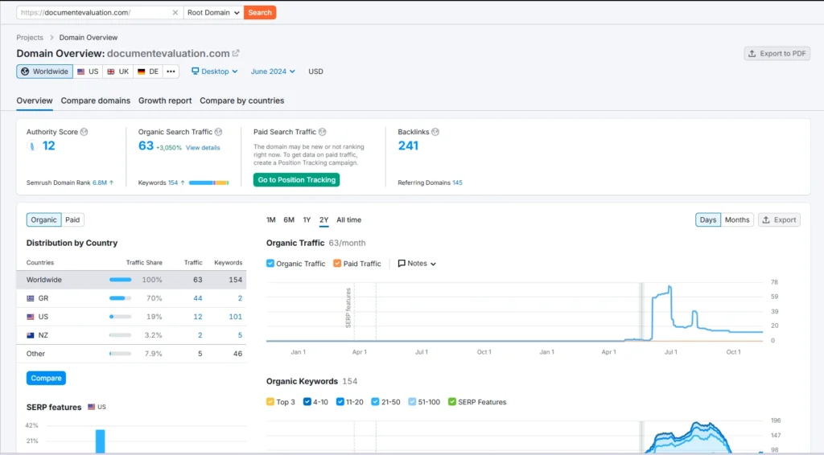824x455 pixels.
Task: Toggle the 4-10 keywords checkbox
Action: tap(307, 402)
